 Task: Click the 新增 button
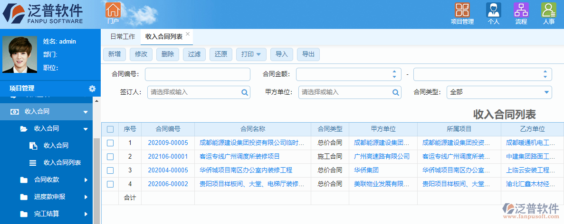(x=115, y=54)
